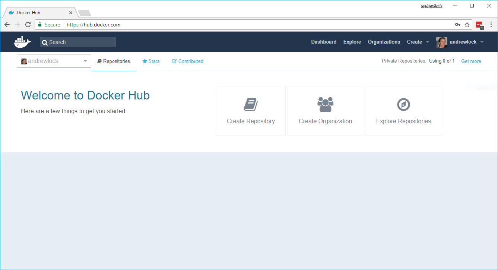Switch to the Stars tab
Viewport: 498px width, 270px height.
[151, 61]
